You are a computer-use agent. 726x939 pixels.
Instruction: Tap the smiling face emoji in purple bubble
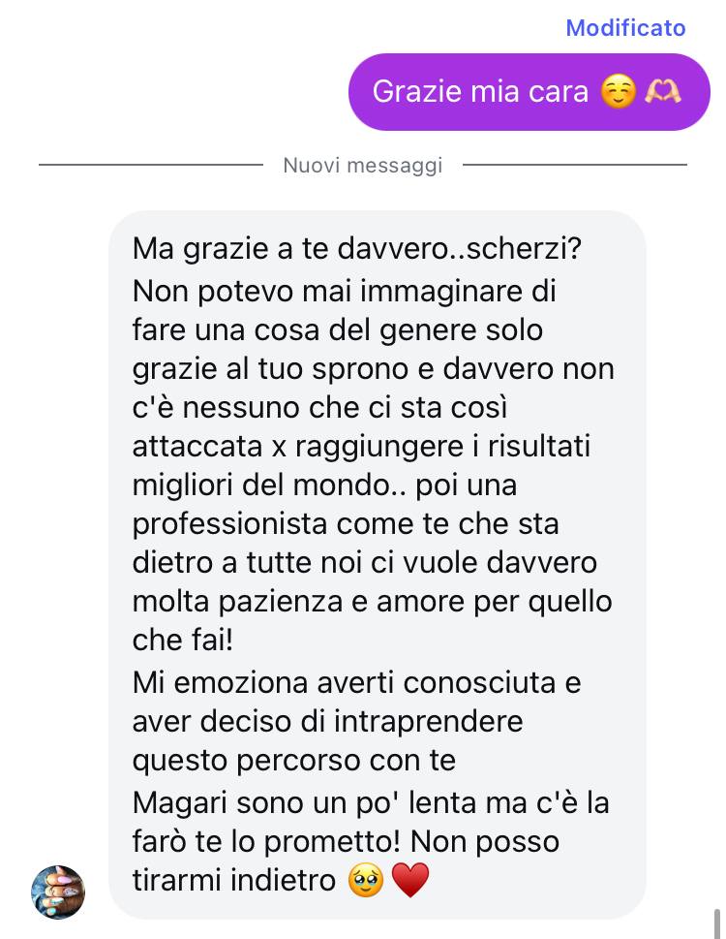click(x=618, y=92)
